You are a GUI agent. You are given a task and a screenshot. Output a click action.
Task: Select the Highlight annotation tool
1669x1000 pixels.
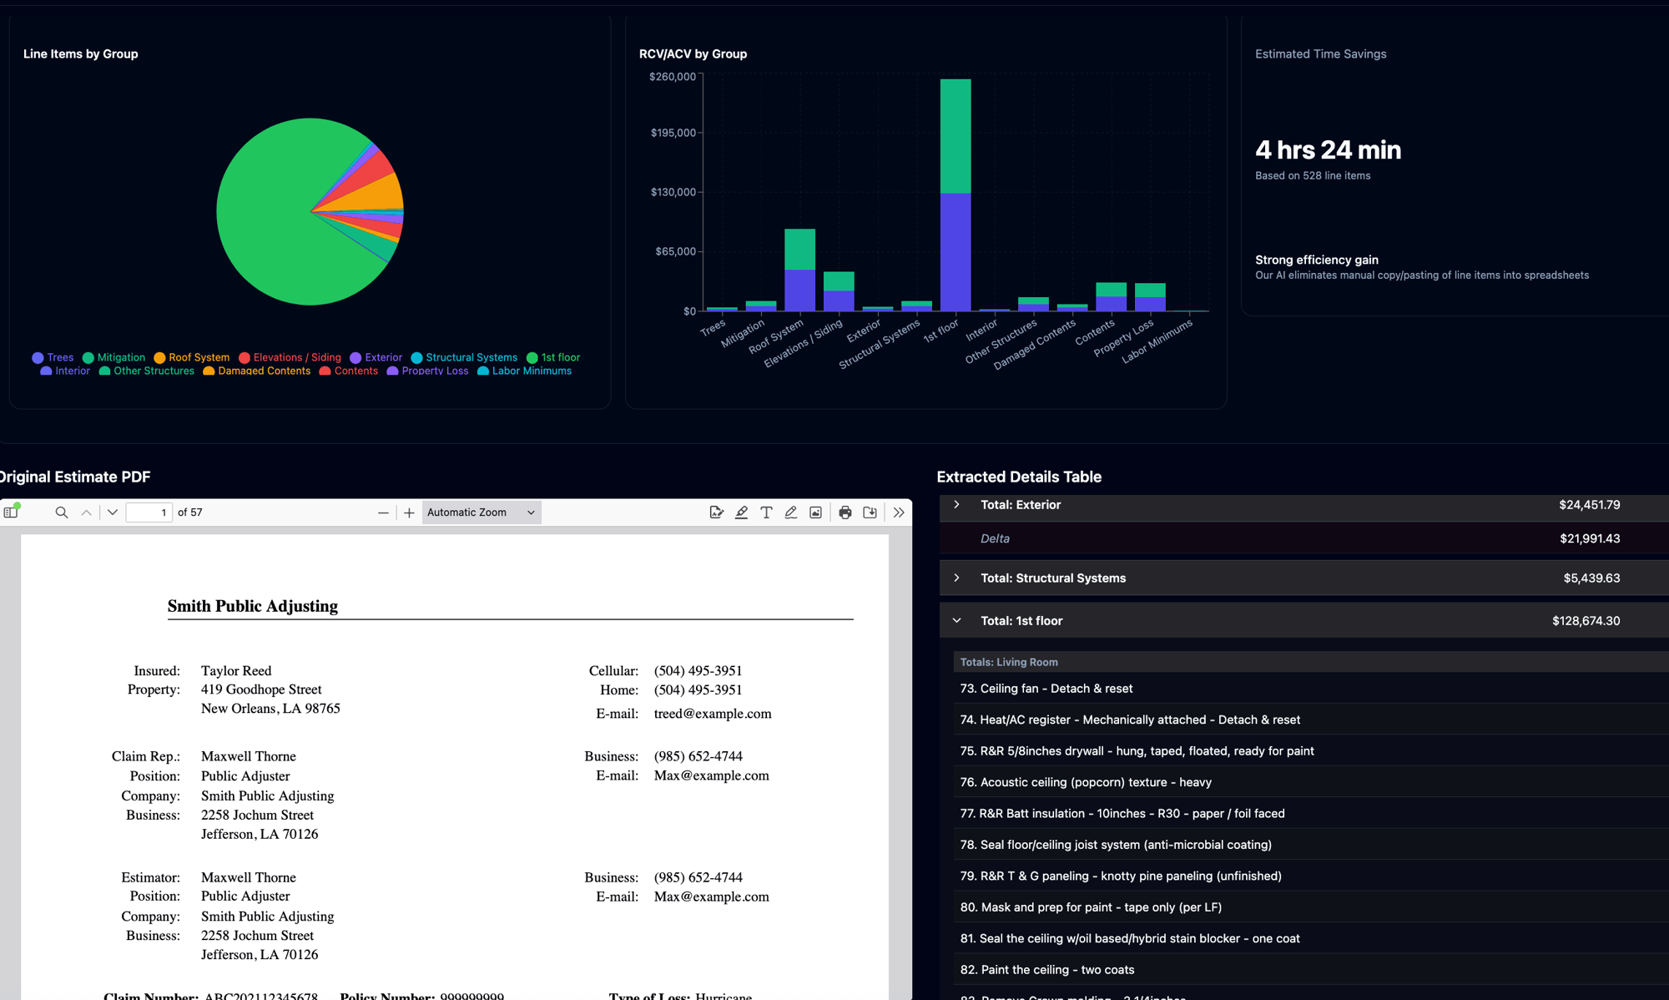(x=741, y=512)
